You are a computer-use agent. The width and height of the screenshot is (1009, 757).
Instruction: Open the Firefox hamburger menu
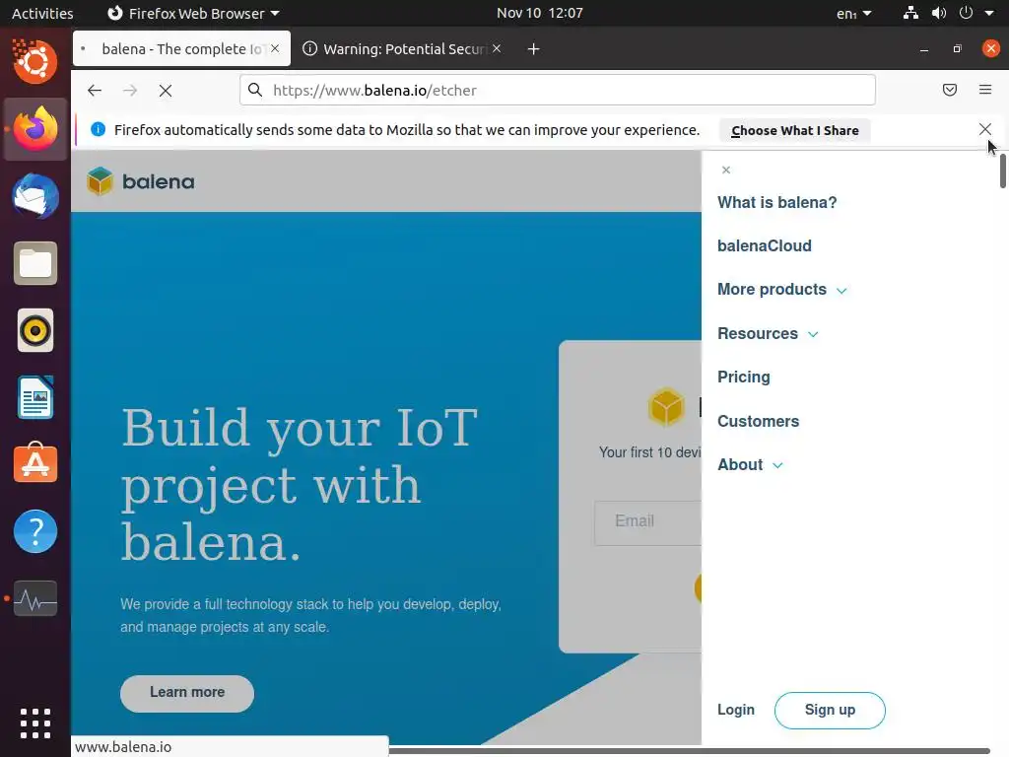(985, 90)
